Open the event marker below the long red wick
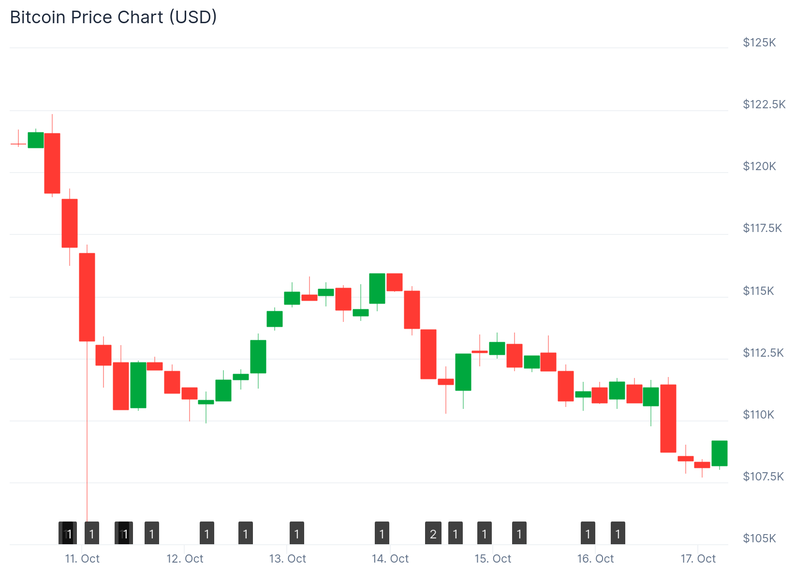 [x=92, y=533]
